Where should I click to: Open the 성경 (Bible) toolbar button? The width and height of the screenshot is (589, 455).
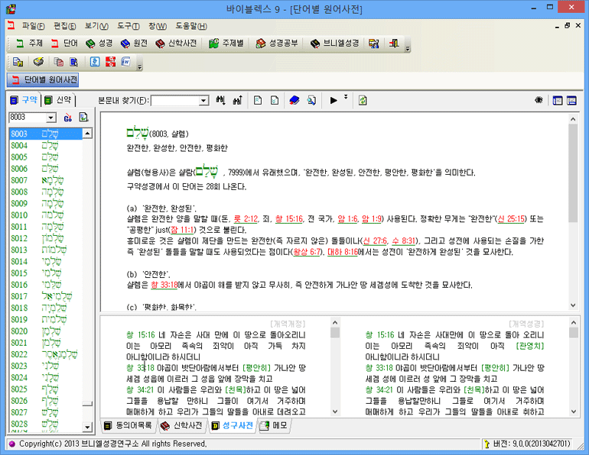coord(99,44)
